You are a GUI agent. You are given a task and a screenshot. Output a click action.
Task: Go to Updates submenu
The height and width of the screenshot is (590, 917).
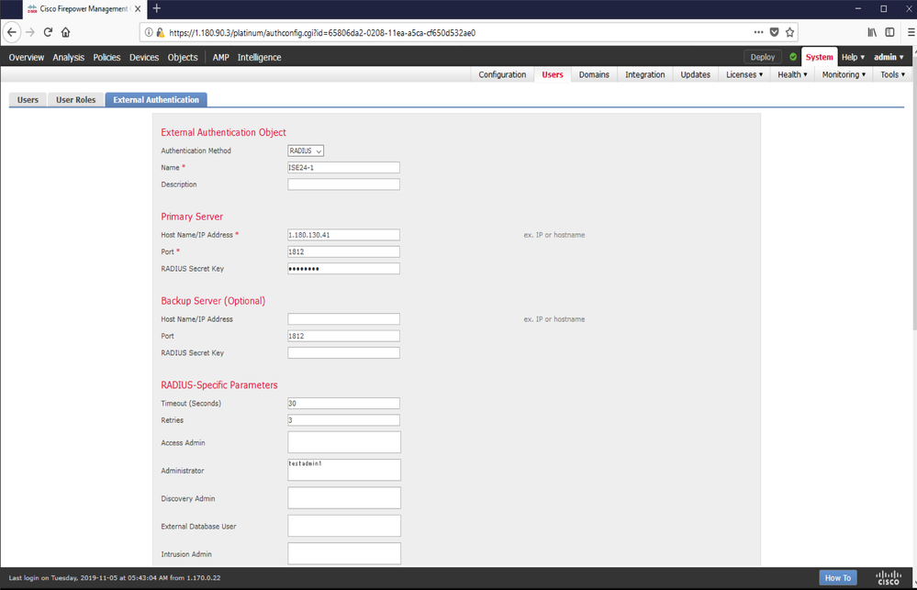pyautogui.click(x=695, y=74)
